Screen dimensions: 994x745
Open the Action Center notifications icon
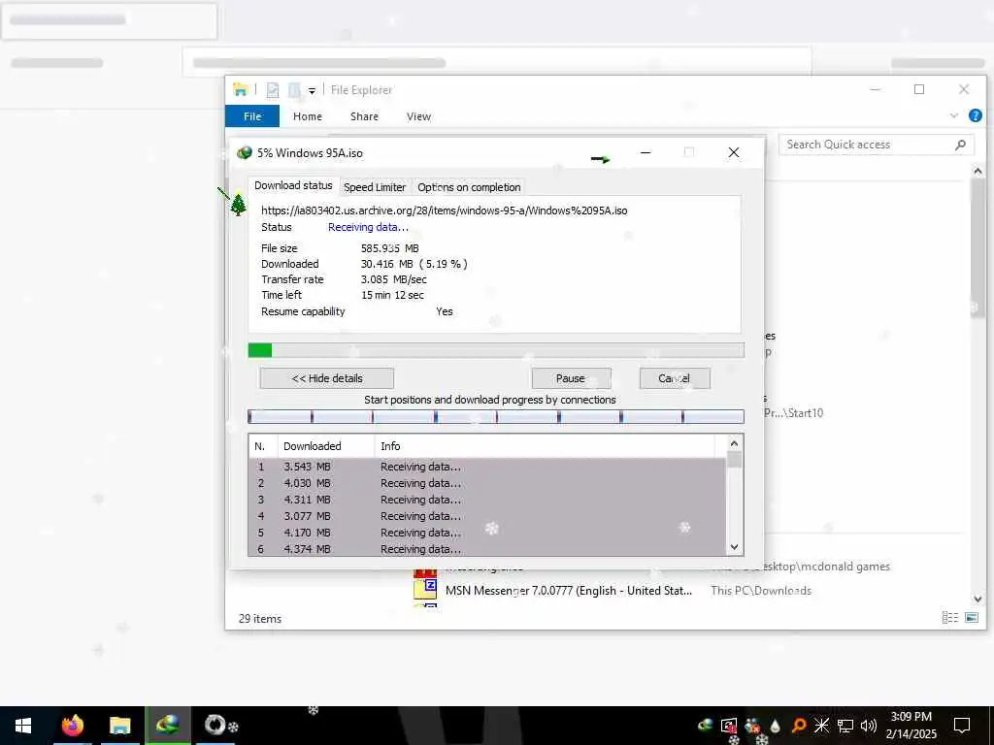[962, 726]
